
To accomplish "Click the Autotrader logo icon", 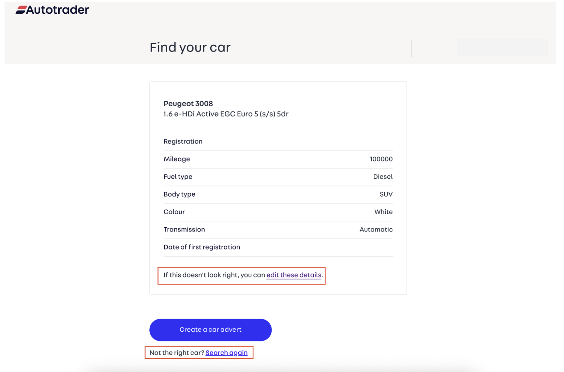I will [x=21, y=10].
